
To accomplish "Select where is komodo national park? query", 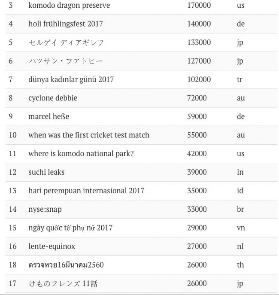I will (x=81, y=154).
